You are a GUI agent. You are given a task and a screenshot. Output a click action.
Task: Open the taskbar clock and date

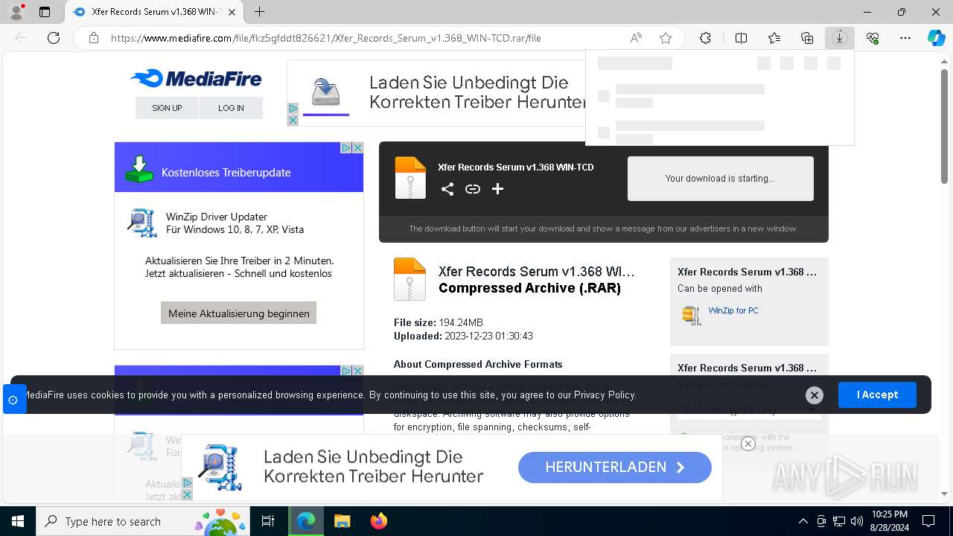click(x=890, y=521)
